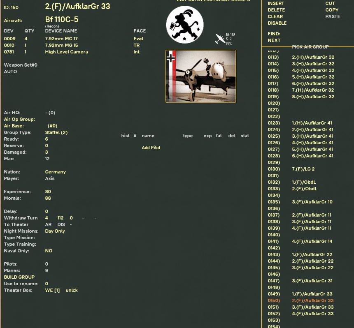Click Weapon Set#0 label

(x=21, y=65)
